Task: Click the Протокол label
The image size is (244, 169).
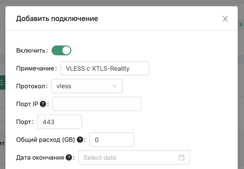Action: click(x=31, y=86)
